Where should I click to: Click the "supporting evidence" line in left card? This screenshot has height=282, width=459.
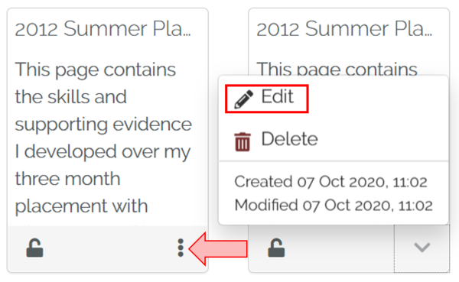[103, 125]
